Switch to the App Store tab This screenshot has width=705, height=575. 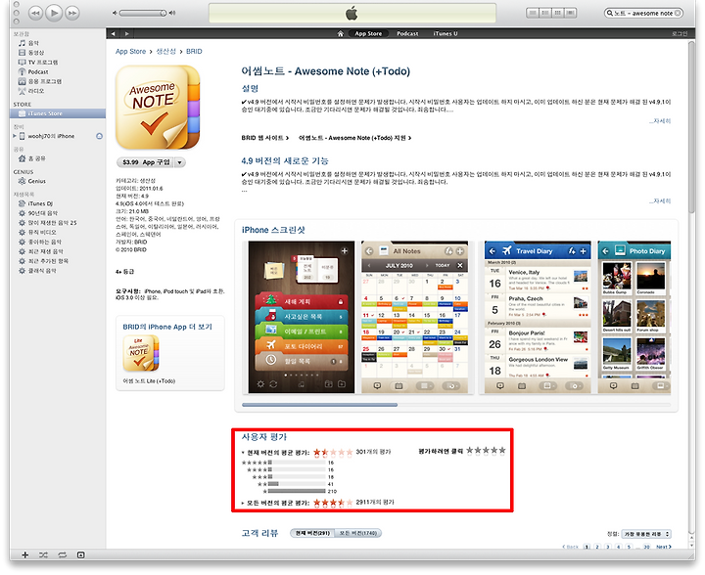point(368,33)
